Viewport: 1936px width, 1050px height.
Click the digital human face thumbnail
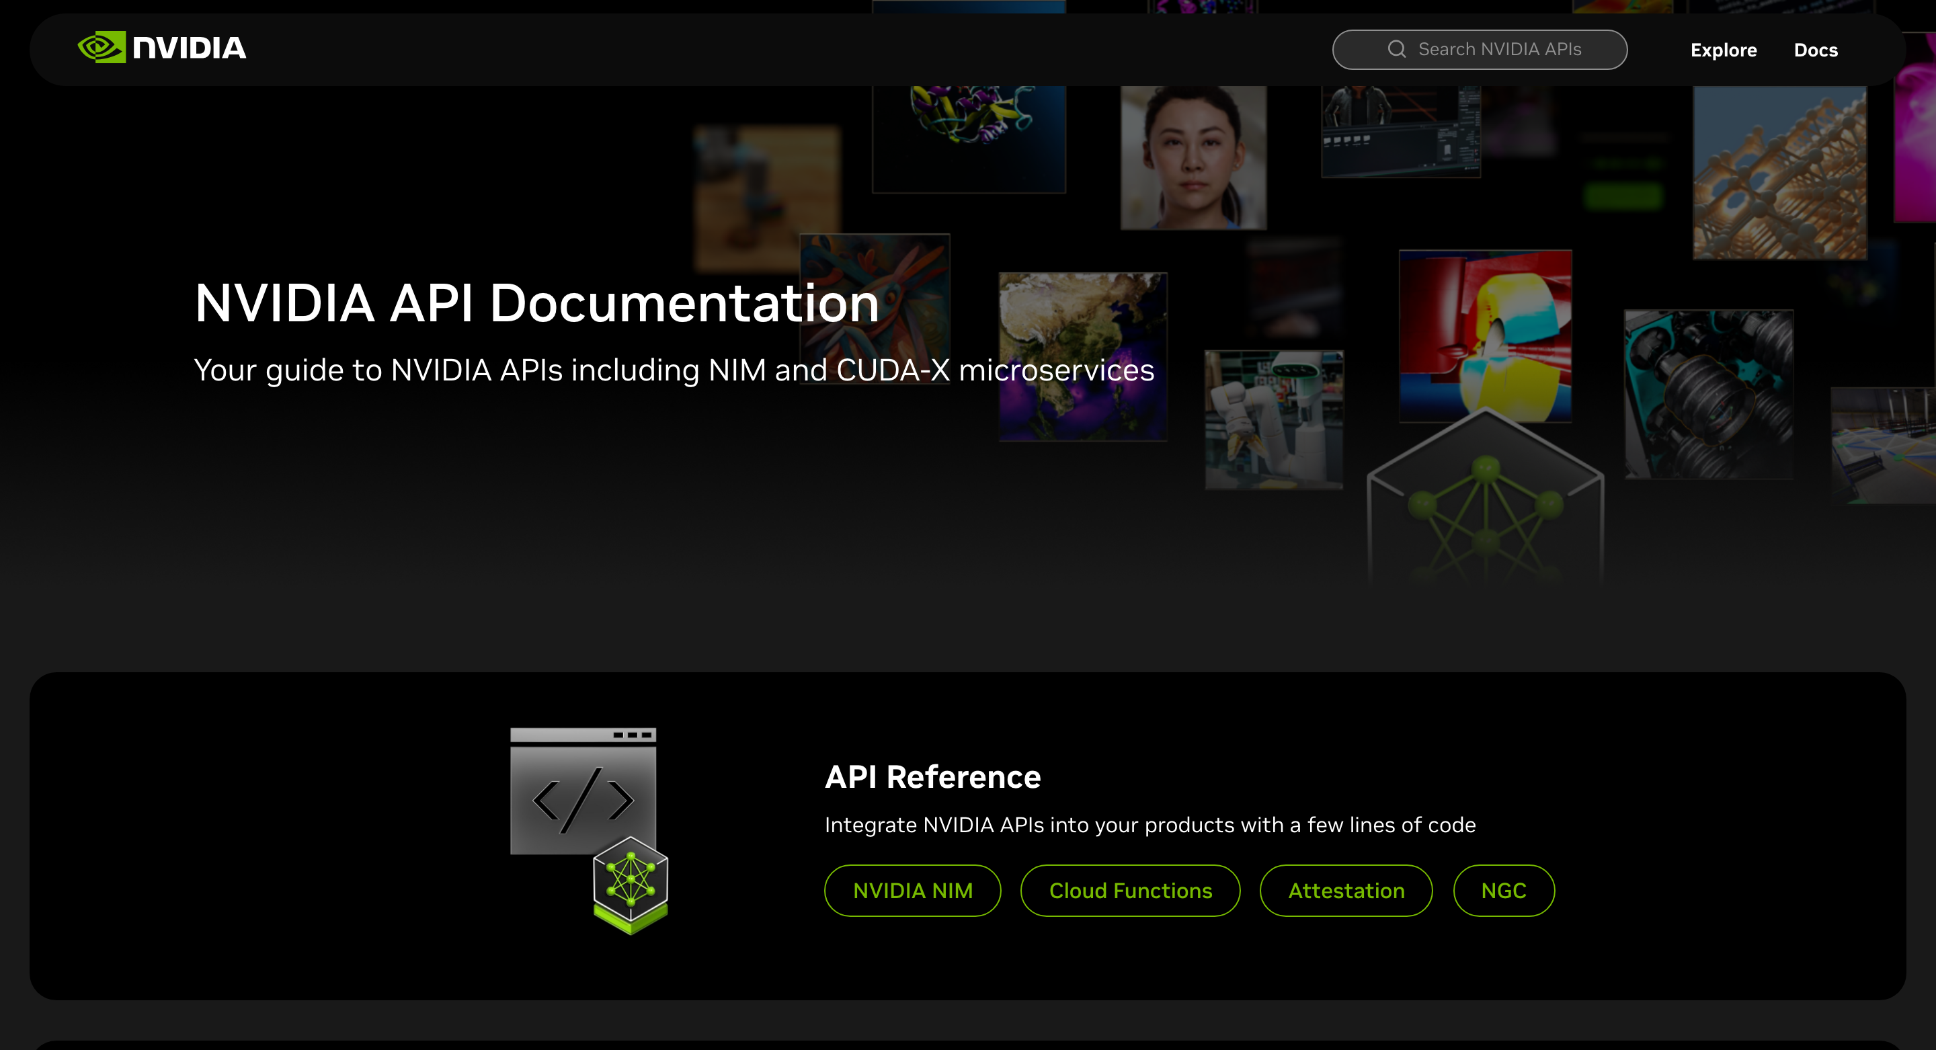(1193, 157)
